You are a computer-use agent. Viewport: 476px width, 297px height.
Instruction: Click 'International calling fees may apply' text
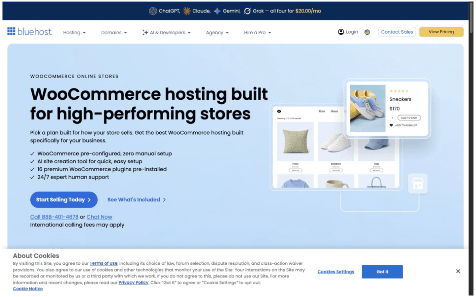click(77, 225)
